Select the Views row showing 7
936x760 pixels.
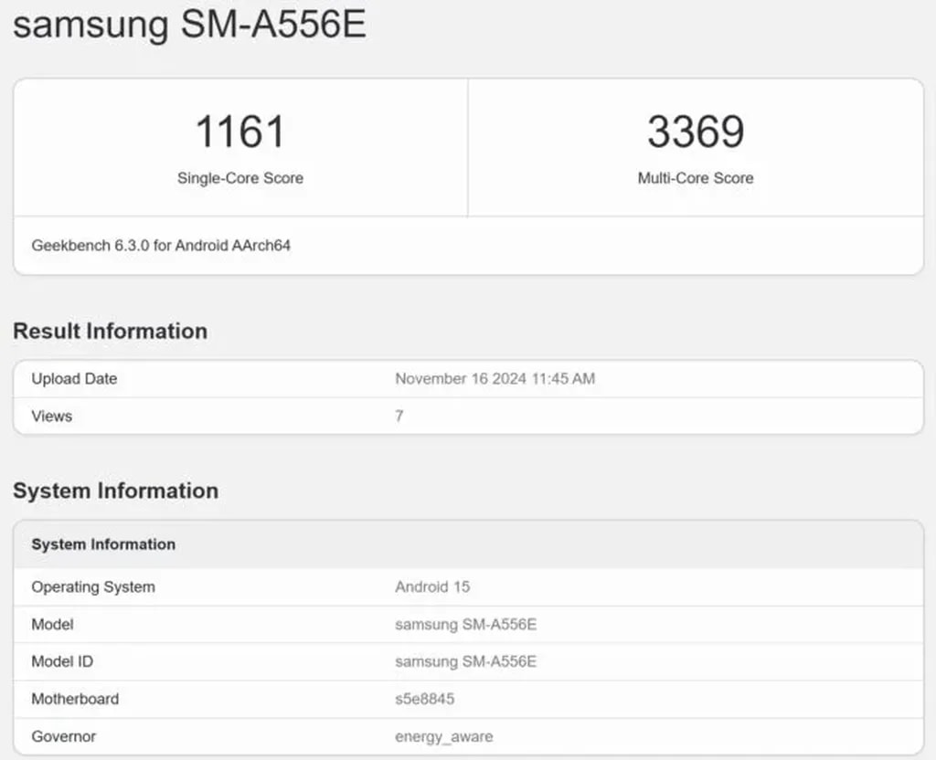[x=52, y=416]
